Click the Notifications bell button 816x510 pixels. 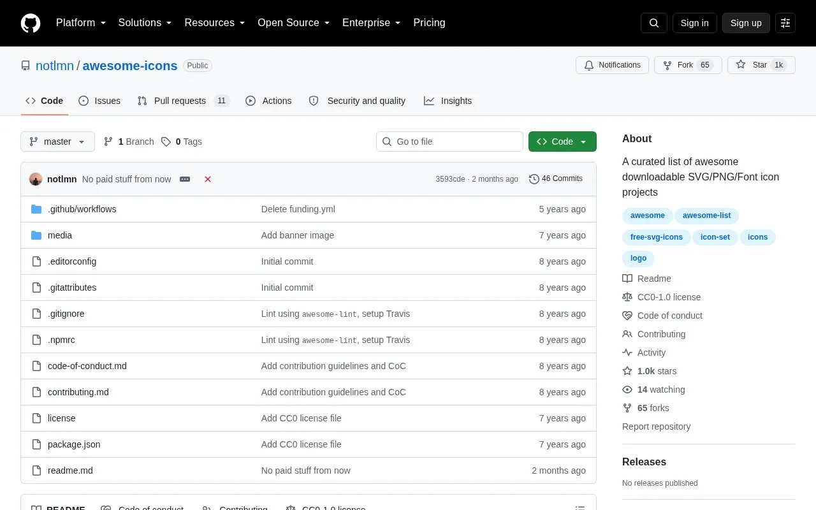coord(612,65)
